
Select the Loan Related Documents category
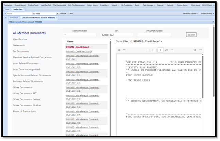click(x=26, y=63)
